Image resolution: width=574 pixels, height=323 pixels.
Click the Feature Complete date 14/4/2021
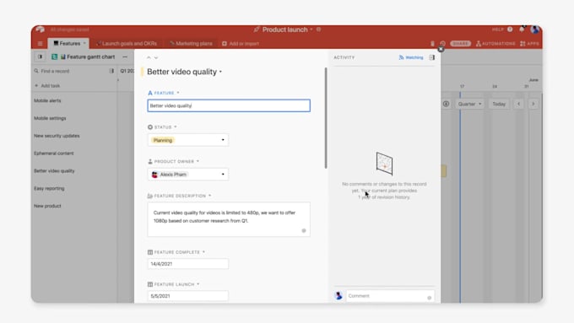pos(188,264)
